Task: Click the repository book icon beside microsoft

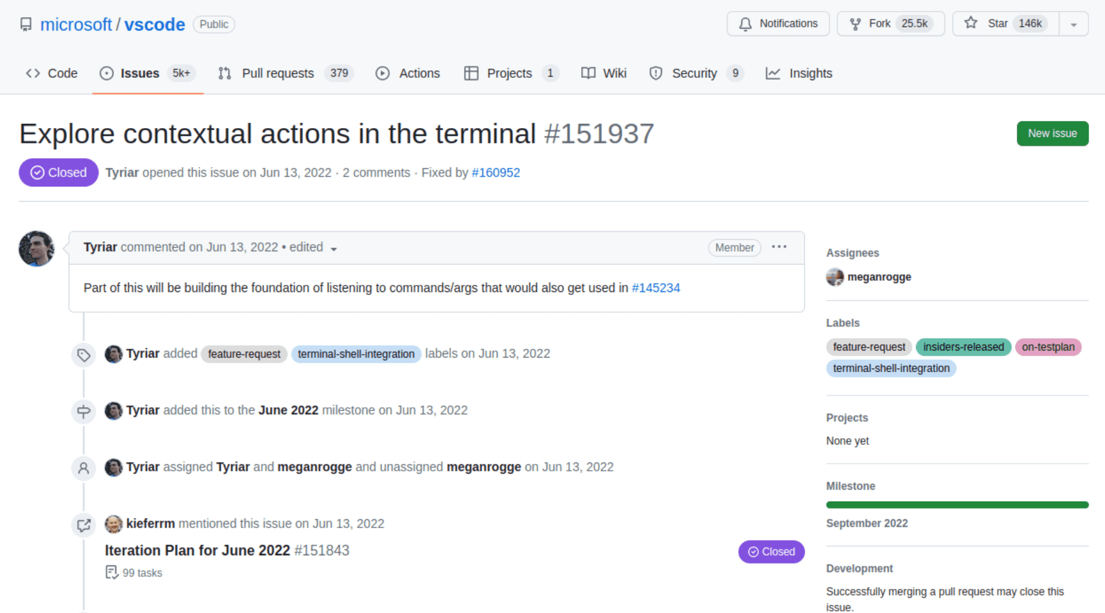Action: click(x=25, y=24)
